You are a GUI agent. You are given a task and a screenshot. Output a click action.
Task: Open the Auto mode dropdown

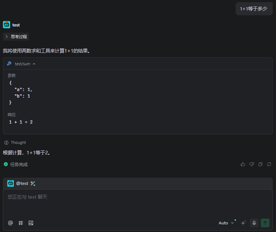tap(226, 223)
